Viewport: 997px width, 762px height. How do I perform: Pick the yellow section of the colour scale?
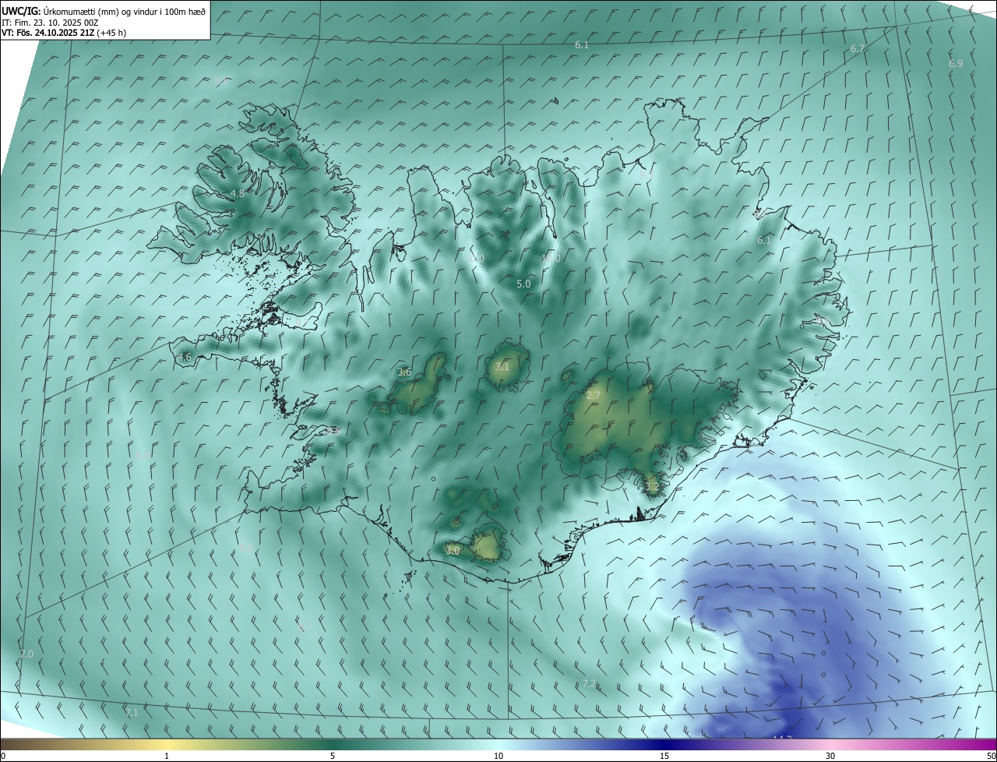167,744
